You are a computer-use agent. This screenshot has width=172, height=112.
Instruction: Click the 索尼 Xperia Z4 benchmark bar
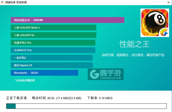52,65
